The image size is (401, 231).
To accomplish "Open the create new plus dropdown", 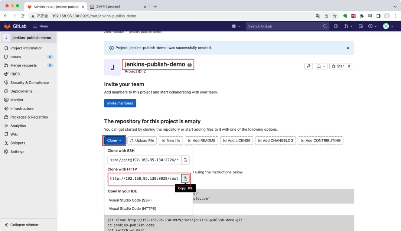I will 236,26.
